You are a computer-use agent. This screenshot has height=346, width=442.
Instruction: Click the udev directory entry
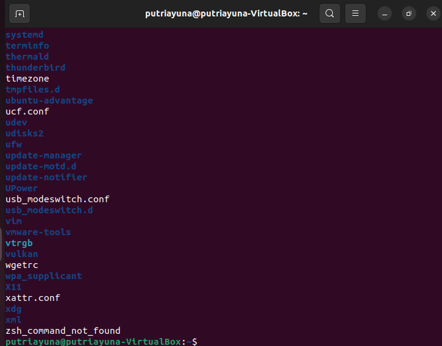[x=16, y=122]
